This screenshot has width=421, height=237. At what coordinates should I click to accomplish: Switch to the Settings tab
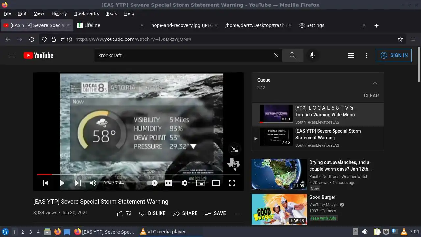tap(332, 25)
